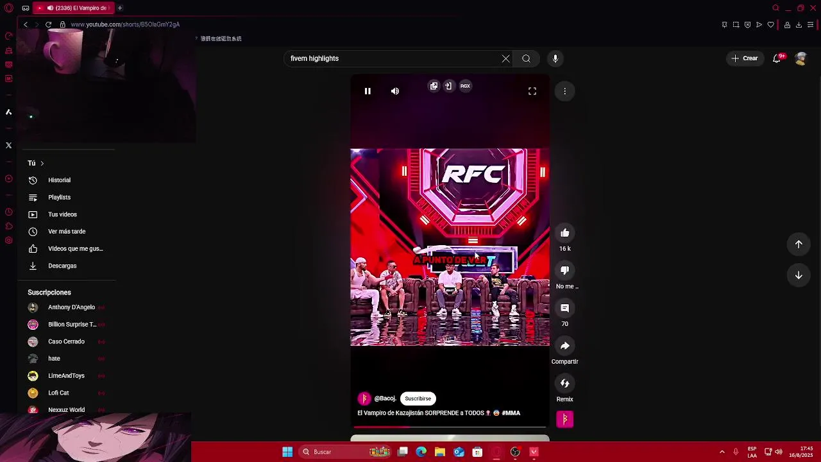Like the Short with thumbs-up
Viewport: 821px width, 462px height.
pyautogui.click(x=564, y=233)
